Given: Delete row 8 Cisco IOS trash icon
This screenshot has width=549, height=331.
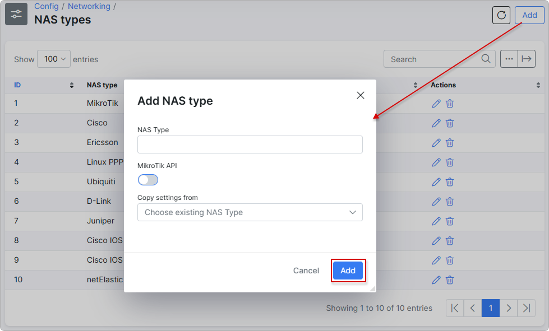Looking at the screenshot, I should (450, 240).
